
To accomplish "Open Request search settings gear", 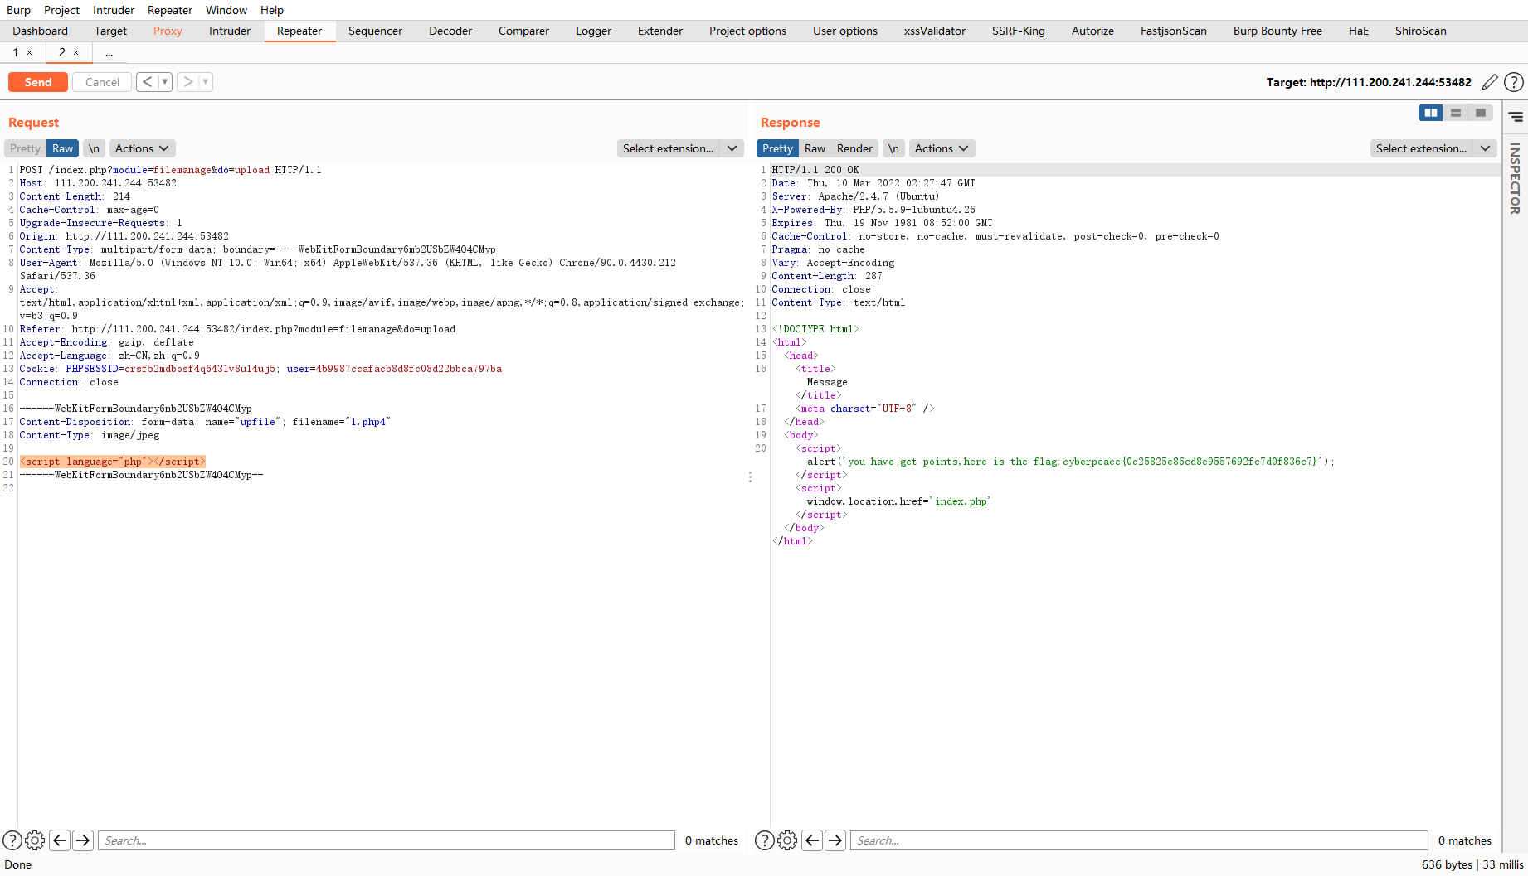I will click(x=35, y=840).
